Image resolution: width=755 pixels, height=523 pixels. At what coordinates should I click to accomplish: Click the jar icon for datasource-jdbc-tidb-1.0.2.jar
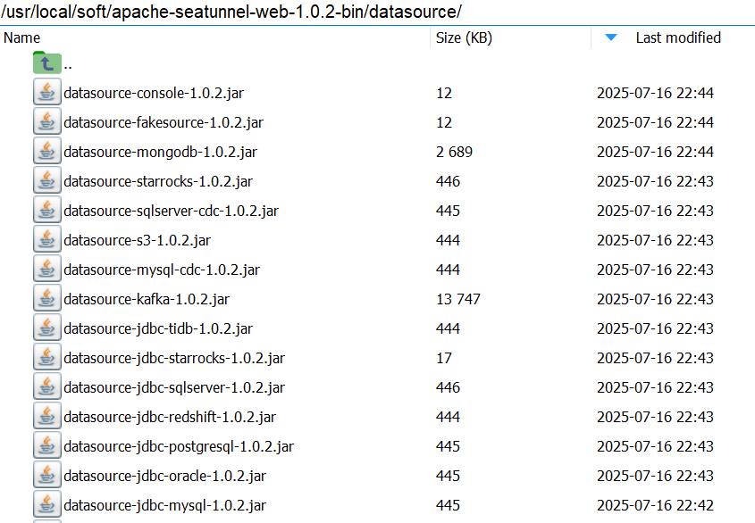47,328
